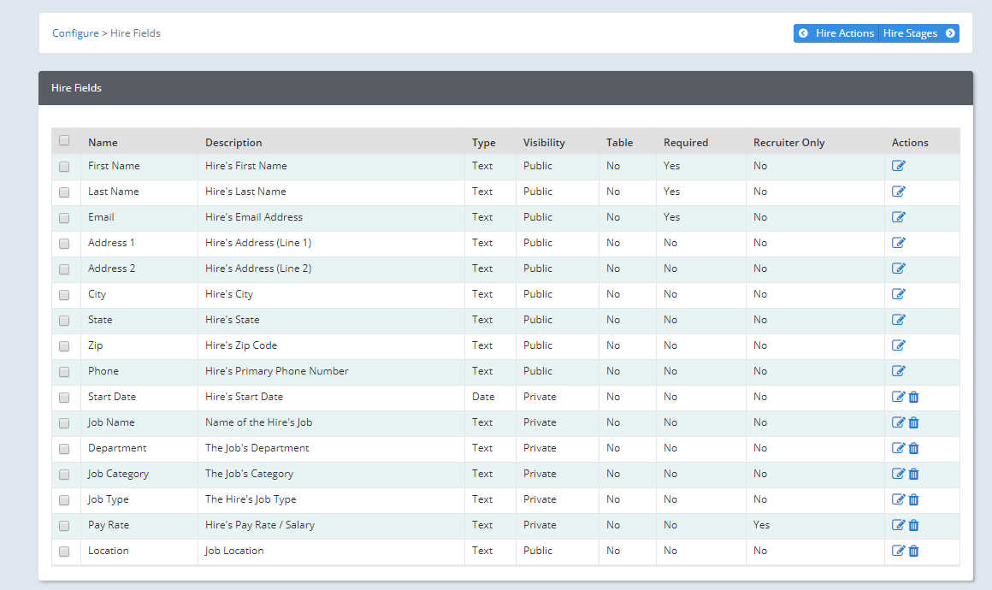Click the Hire Actions button

coord(845,32)
